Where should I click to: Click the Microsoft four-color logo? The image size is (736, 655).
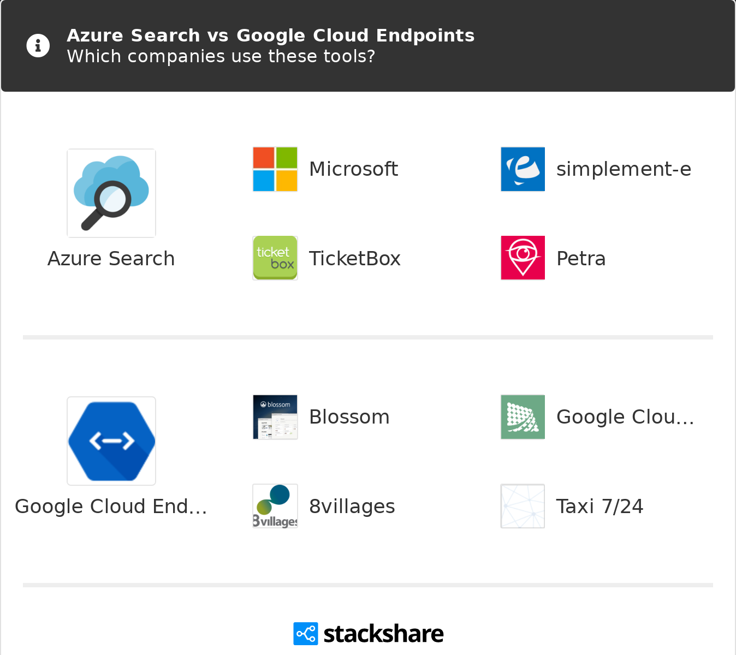pos(275,169)
